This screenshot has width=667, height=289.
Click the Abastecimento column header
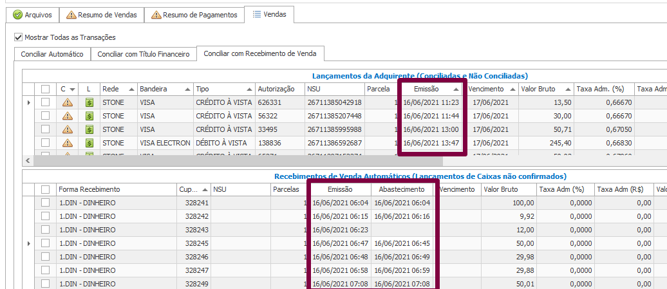pyautogui.click(x=401, y=189)
